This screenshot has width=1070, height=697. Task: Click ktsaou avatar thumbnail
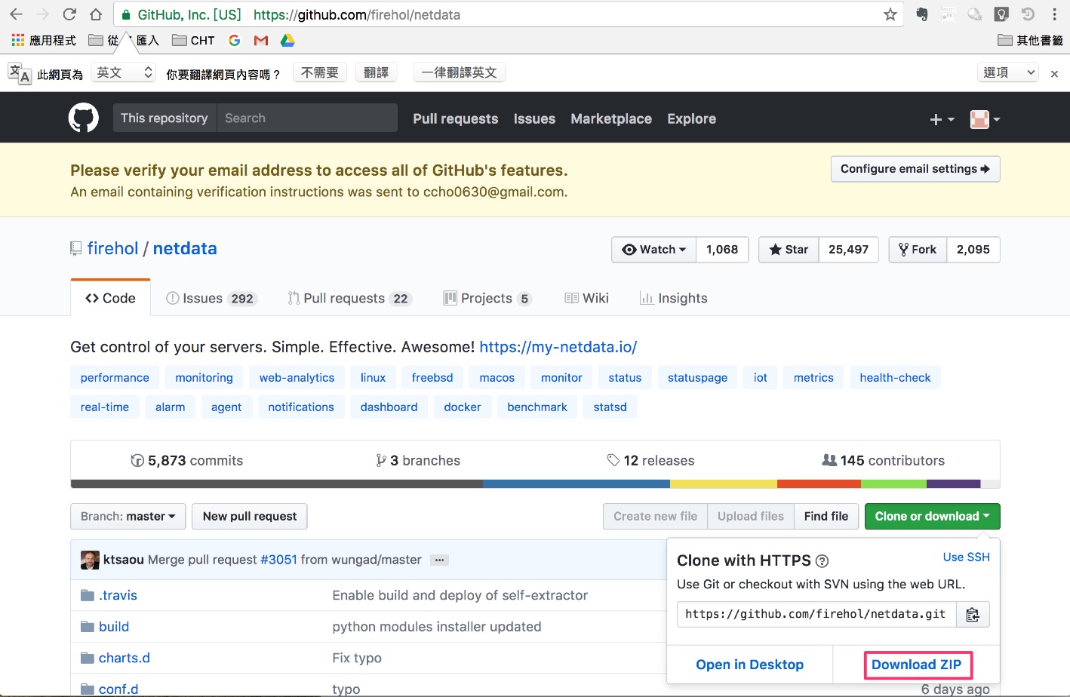(90, 560)
